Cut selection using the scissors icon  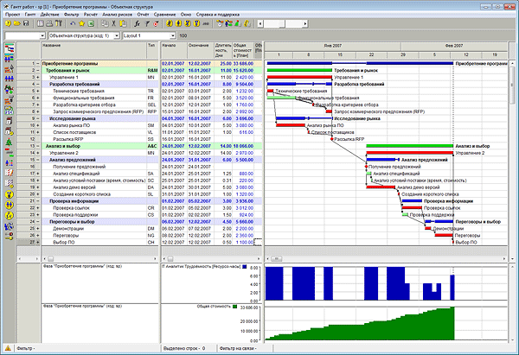[x=113, y=23]
